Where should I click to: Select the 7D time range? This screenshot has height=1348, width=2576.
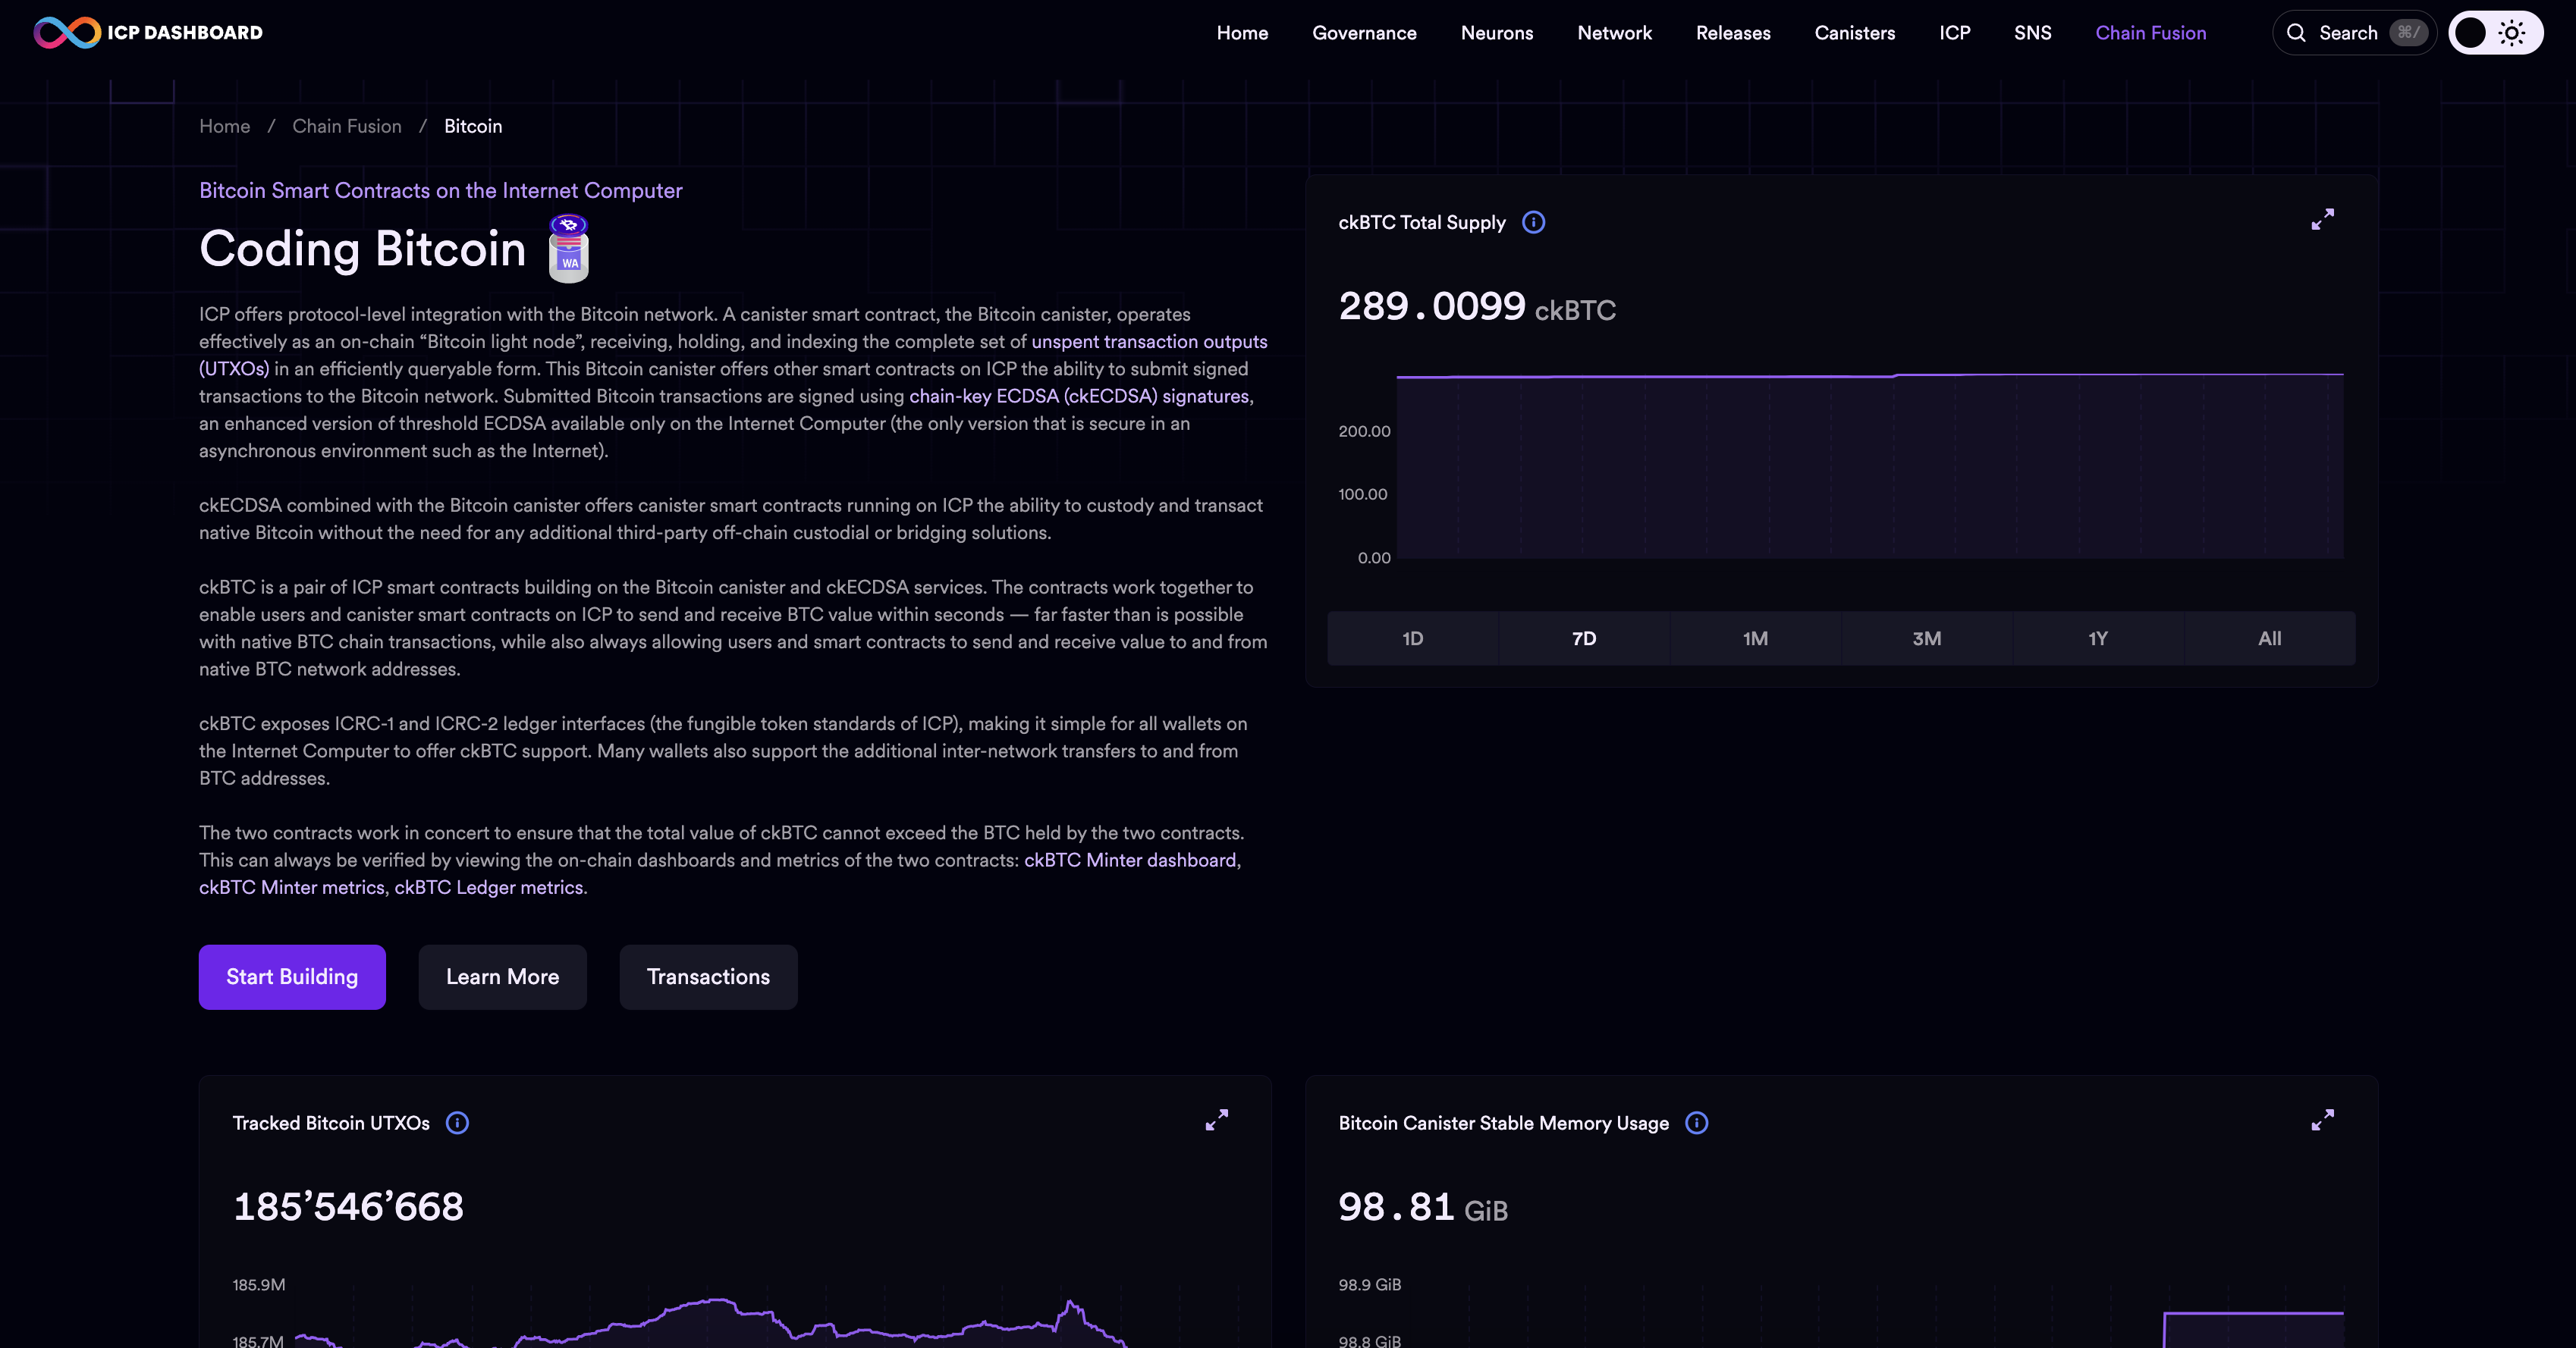pos(1584,638)
